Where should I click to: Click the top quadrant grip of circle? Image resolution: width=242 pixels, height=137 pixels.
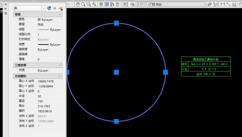tap(116, 23)
